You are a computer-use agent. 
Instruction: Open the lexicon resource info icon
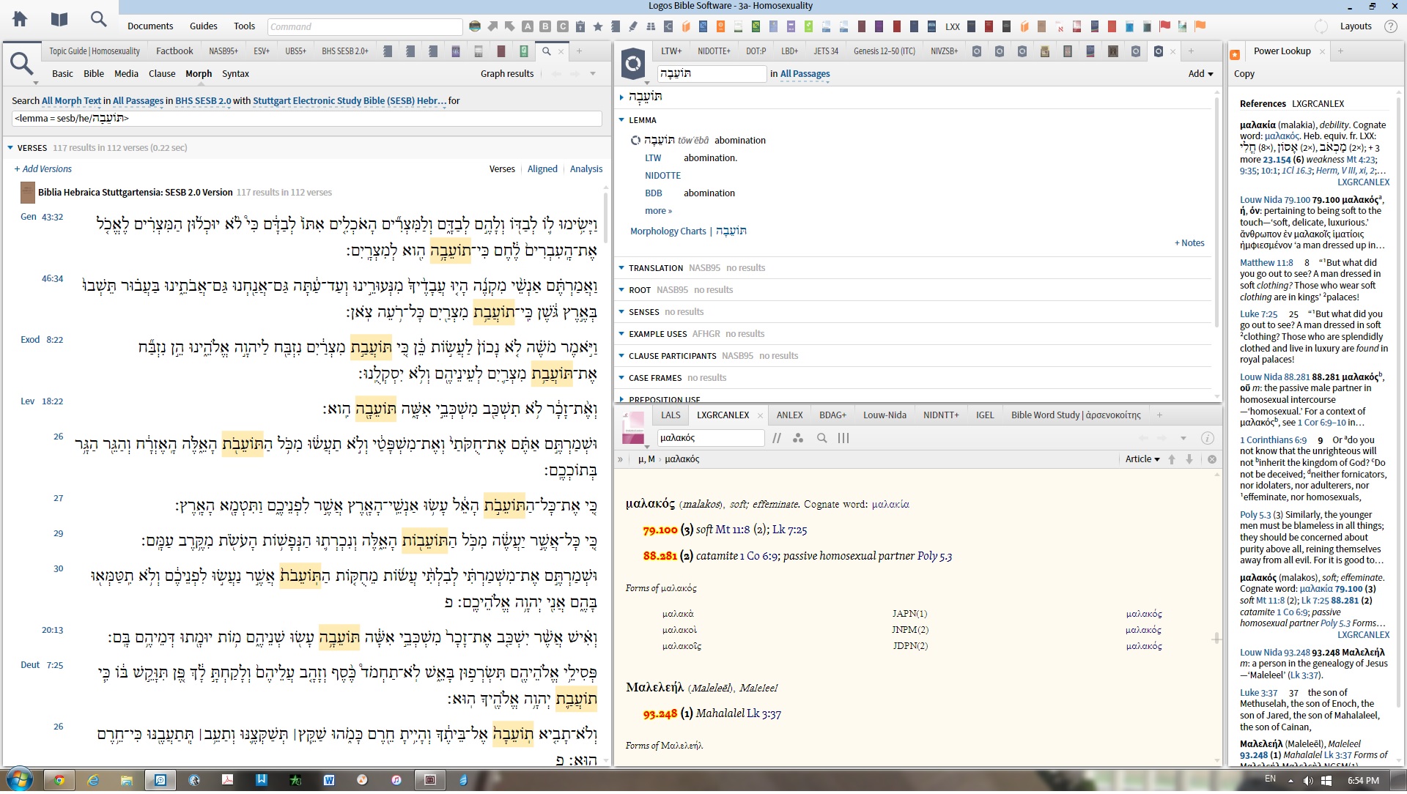tap(1207, 439)
